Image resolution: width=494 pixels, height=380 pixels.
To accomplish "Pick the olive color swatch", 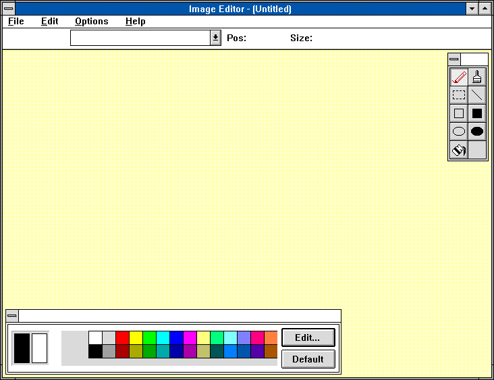I will pos(136,352).
